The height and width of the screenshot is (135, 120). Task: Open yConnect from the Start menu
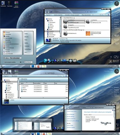click(x=7, y=32)
